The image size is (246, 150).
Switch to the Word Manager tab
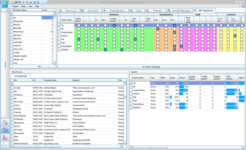coord(180,11)
